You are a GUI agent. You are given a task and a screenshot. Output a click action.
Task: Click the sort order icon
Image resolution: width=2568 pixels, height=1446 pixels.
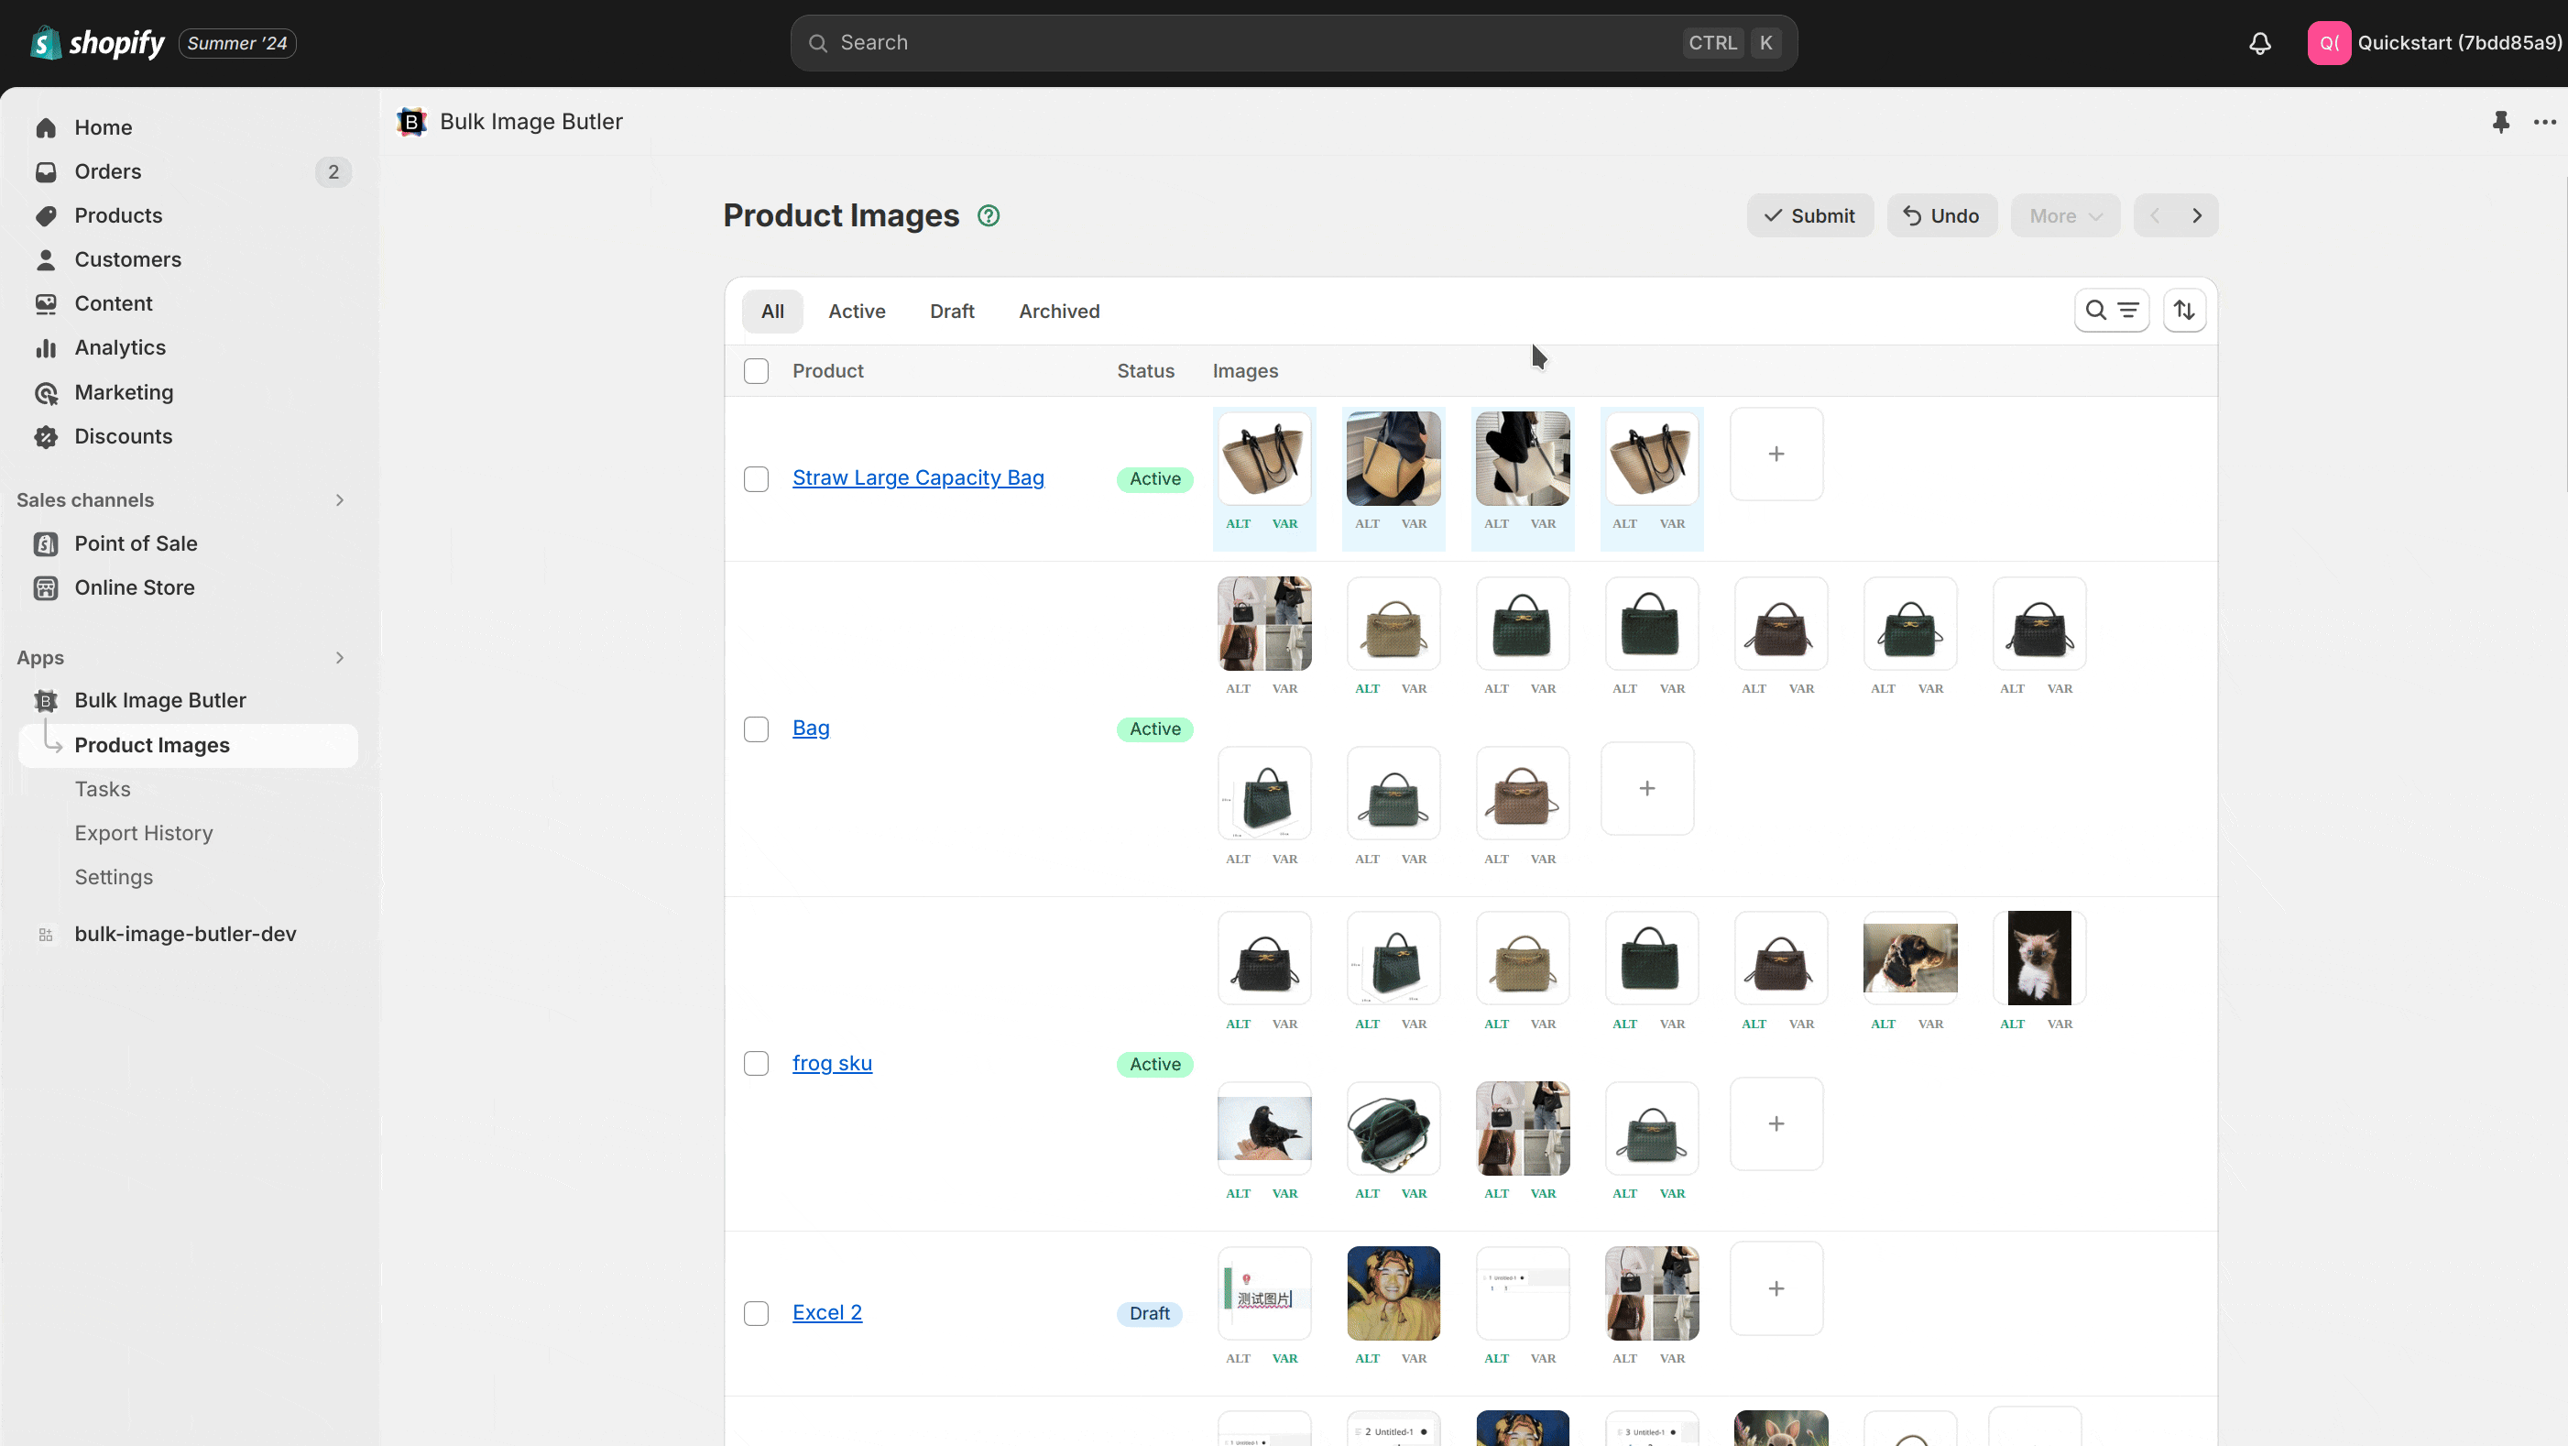coord(2183,310)
